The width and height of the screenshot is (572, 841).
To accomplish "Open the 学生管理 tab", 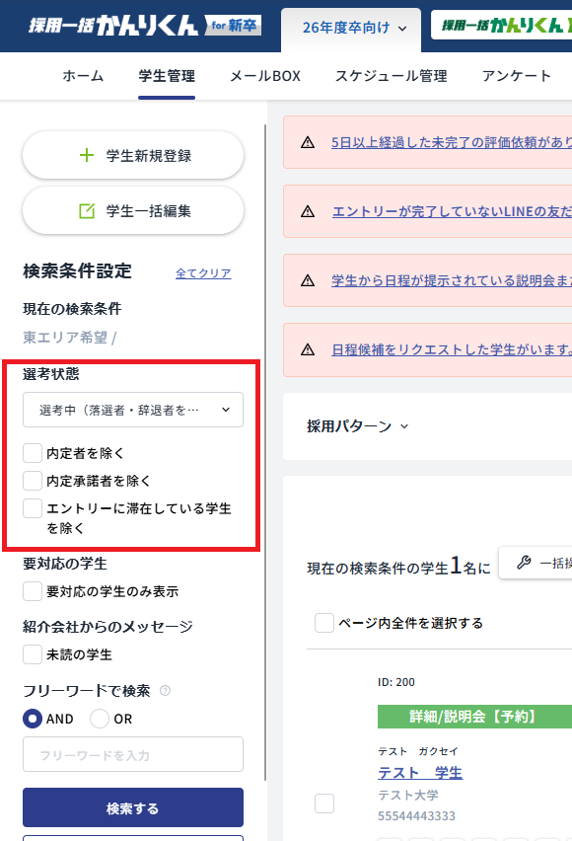I will 167,76.
